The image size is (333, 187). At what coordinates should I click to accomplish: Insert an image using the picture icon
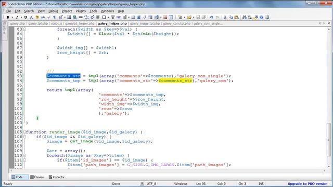click(x=69, y=17)
